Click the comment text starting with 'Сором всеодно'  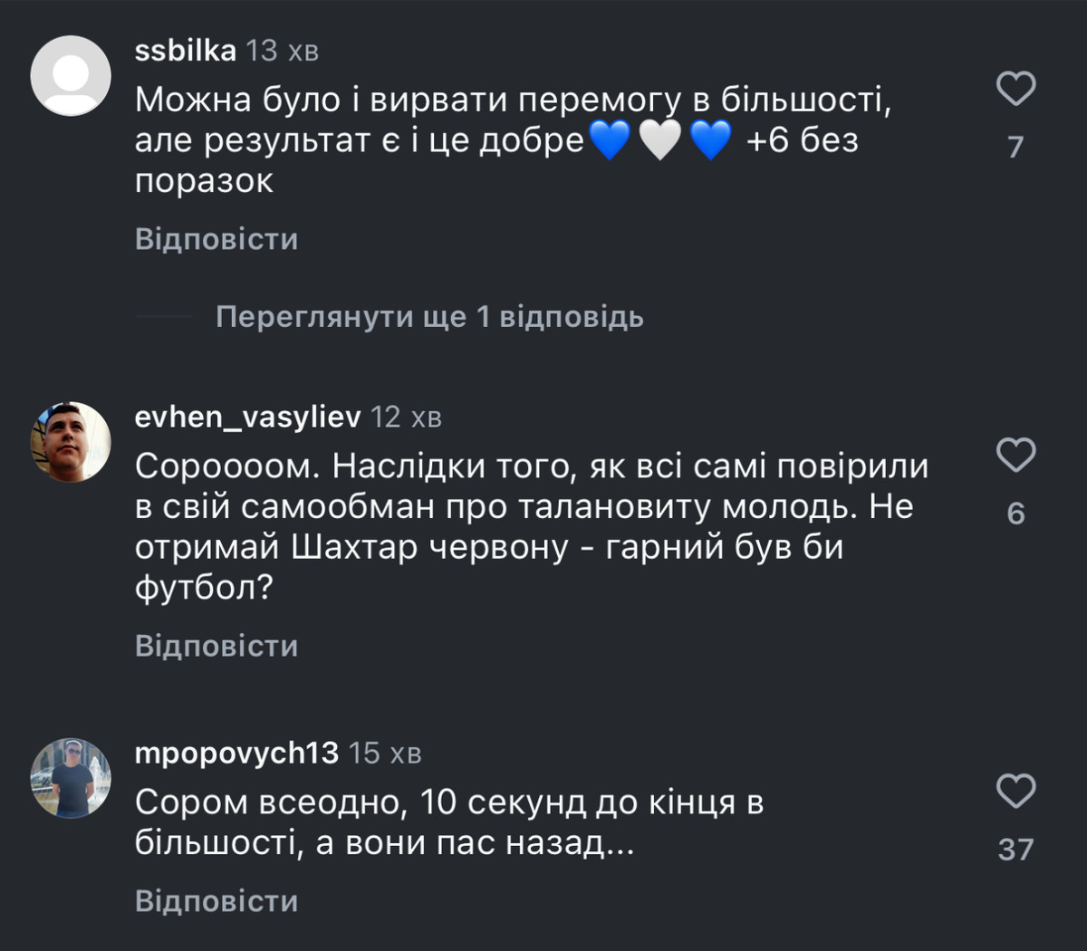tap(448, 822)
